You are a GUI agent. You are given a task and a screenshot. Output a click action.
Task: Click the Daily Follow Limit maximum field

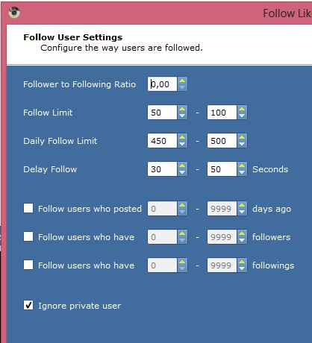point(222,141)
